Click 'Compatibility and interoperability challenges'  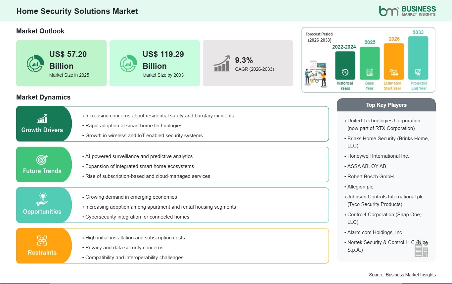pyautogui.click(x=134, y=257)
